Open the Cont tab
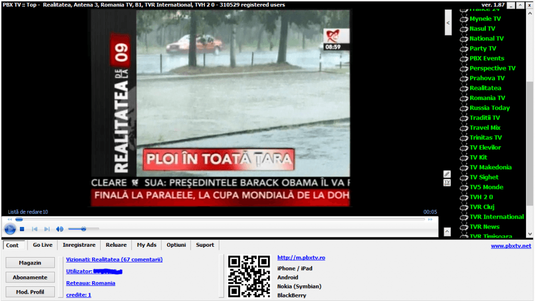Viewport: 535px width, 301px height. point(13,245)
